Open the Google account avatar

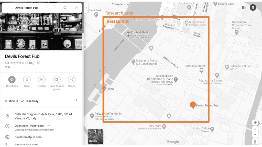point(253,8)
